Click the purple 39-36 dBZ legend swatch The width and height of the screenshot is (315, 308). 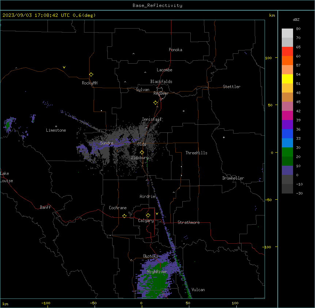tap(287, 125)
